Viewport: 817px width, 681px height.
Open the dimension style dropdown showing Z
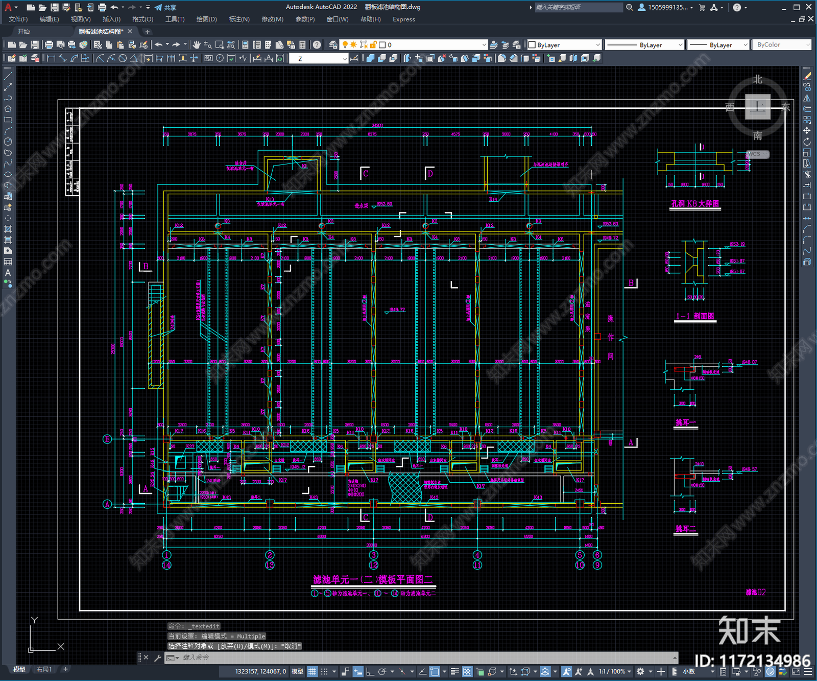pos(319,59)
